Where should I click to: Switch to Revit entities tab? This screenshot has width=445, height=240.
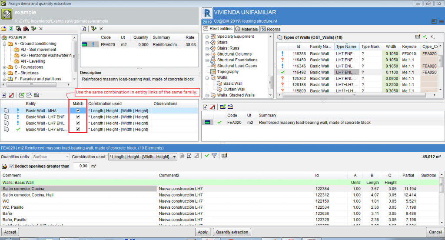[218, 29]
